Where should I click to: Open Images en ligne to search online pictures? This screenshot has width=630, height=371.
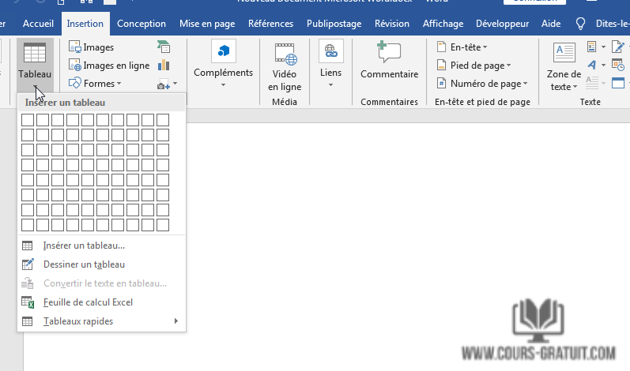tap(108, 66)
